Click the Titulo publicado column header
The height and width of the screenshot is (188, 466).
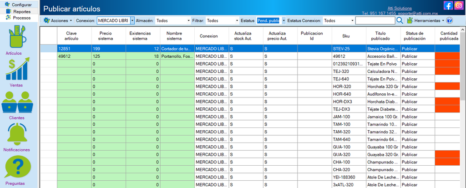point(383,36)
